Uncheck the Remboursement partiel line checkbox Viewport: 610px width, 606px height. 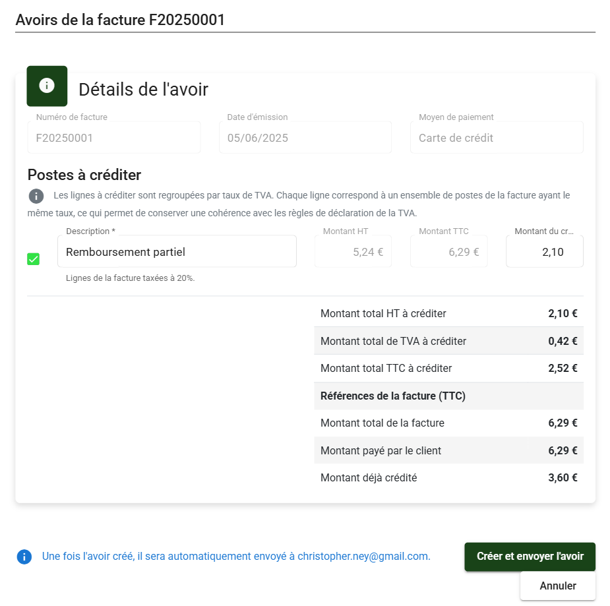(x=34, y=259)
